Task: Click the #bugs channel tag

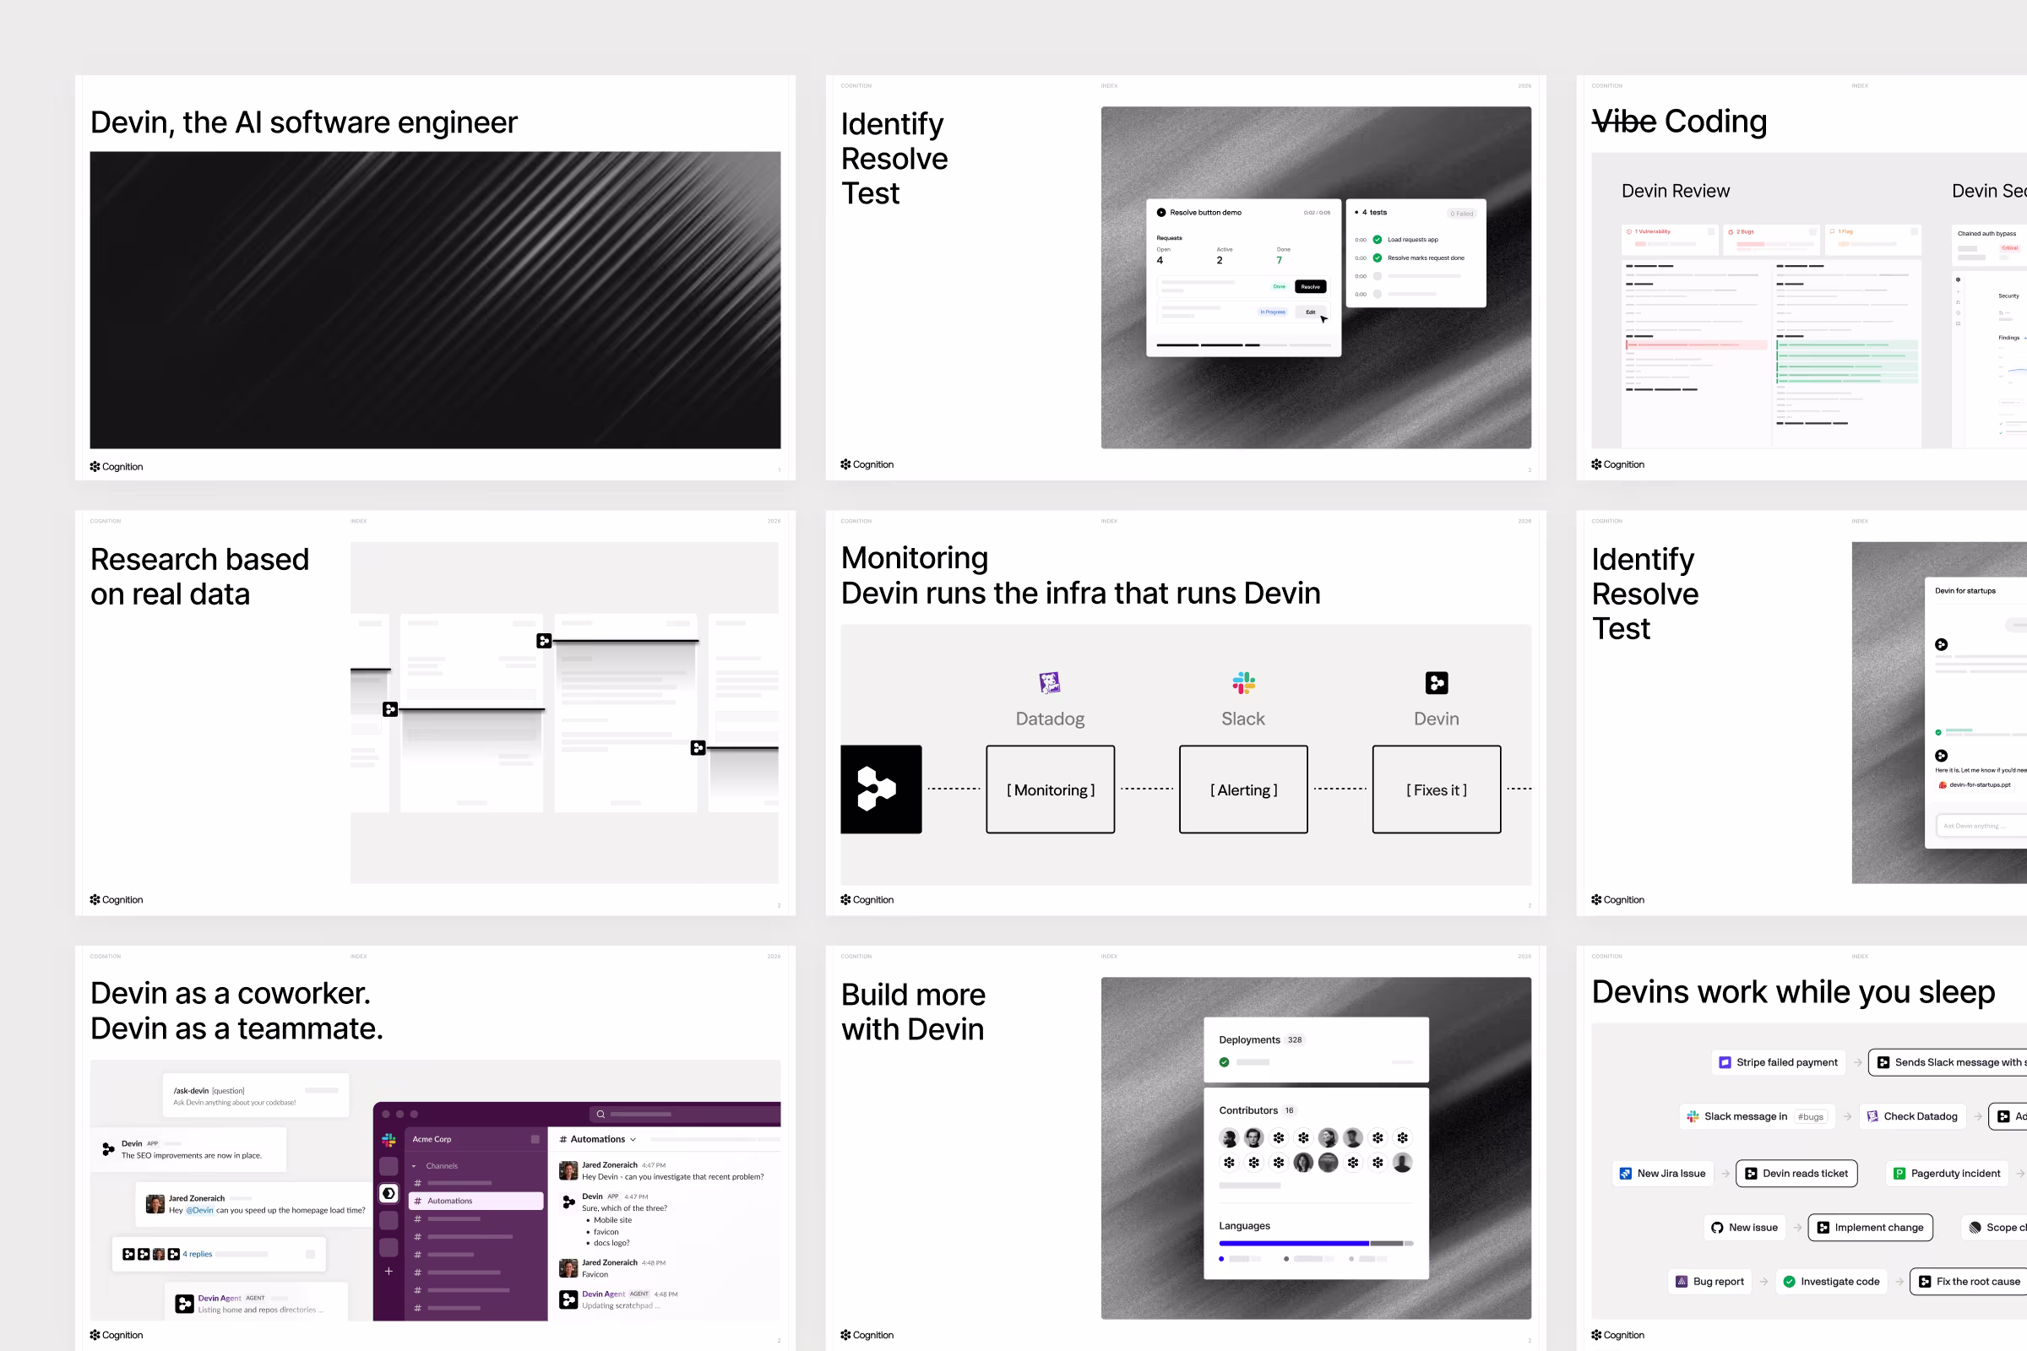Action: click(1811, 1116)
